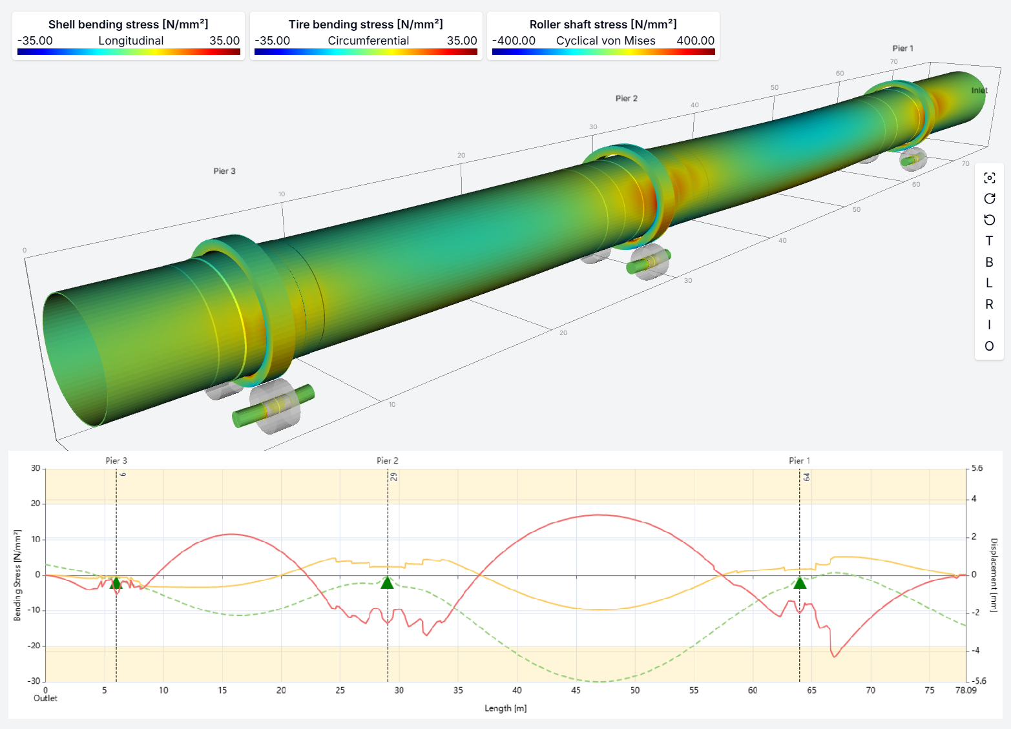Switch to top view with T
The height and width of the screenshot is (729, 1011).
[x=989, y=241]
